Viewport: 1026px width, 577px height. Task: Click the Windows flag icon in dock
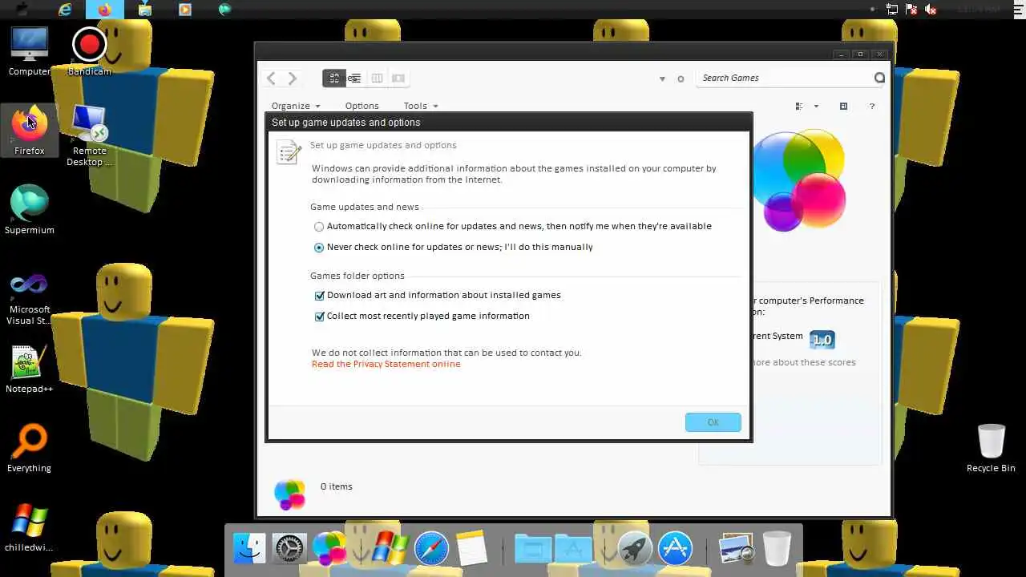[x=390, y=550]
